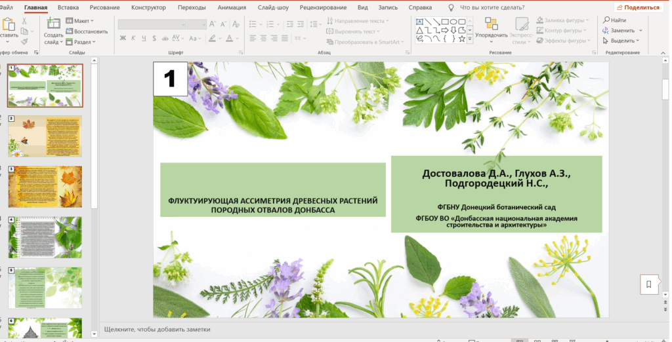
Task: Open the change case Aa dropdown
Action: (x=194, y=38)
